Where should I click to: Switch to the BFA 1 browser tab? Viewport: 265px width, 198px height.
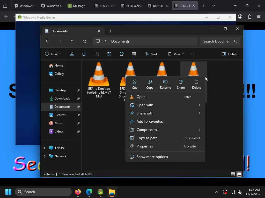[x=105, y=6]
